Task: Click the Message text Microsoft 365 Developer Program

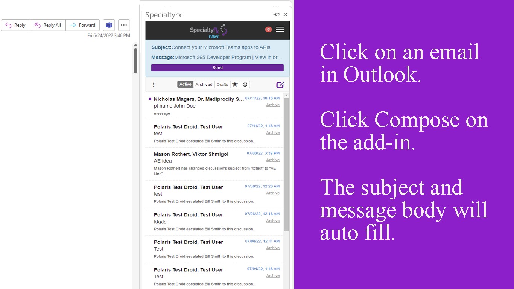Action: pos(217,58)
